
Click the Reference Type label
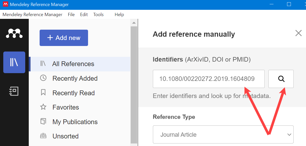pyautogui.click(x=174, y=117)
